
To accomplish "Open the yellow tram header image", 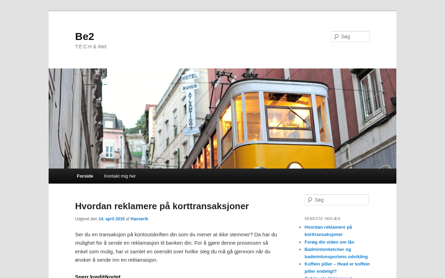I will pos(222,118).
